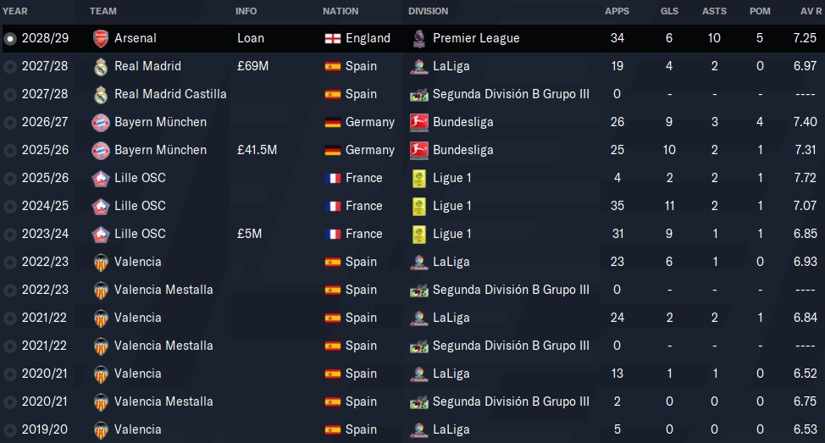Click the Valencia crest in 2019/20 row
The height and width of the screenshot is (443, 825).
pos(101,429)
